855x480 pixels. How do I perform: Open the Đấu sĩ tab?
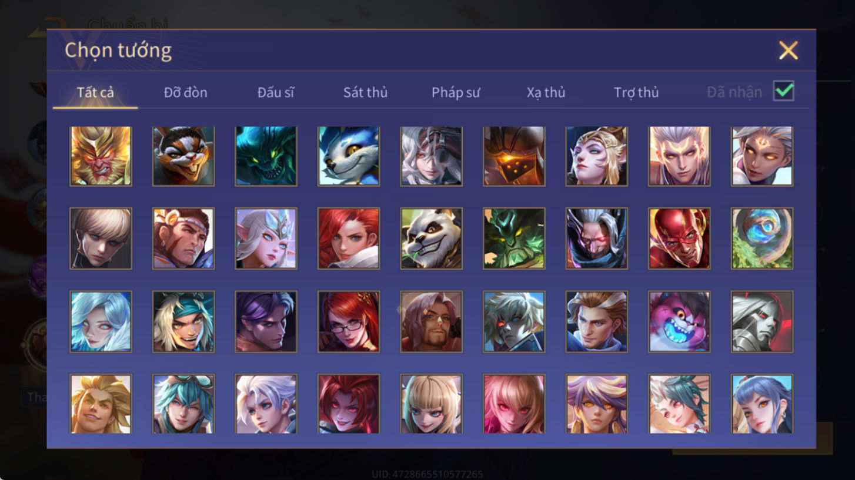[276, 92]
